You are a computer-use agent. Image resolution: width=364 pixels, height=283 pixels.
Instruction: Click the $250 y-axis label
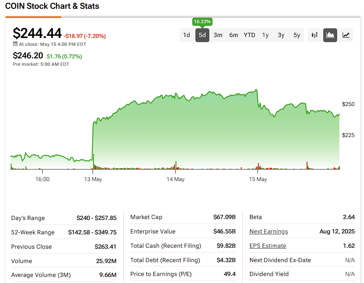click(x=348, y=104)
